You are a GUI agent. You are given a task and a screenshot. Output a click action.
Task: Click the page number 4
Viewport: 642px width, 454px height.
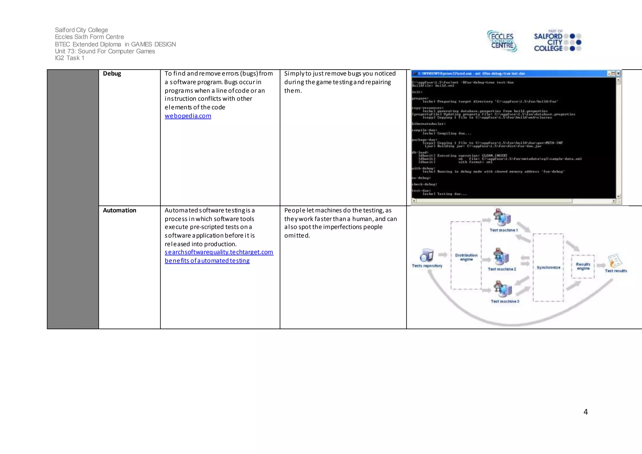click(x=585, y=412)
